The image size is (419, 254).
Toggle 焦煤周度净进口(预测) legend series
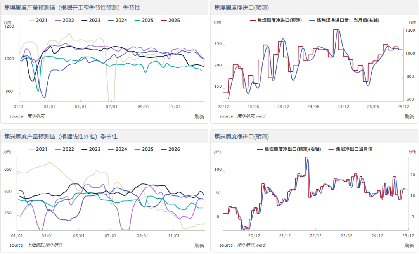(275, 21)
